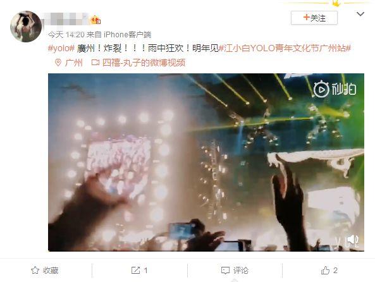Image resolution: width=375 pixels, height=282 pixels.
Task: Open 四禧-丸子的微博视频 link
Action: coord(144,63)
